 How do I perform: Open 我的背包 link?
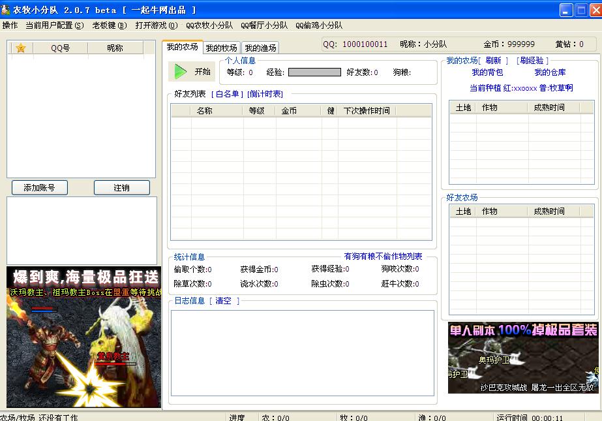click(x=487, y=72)
